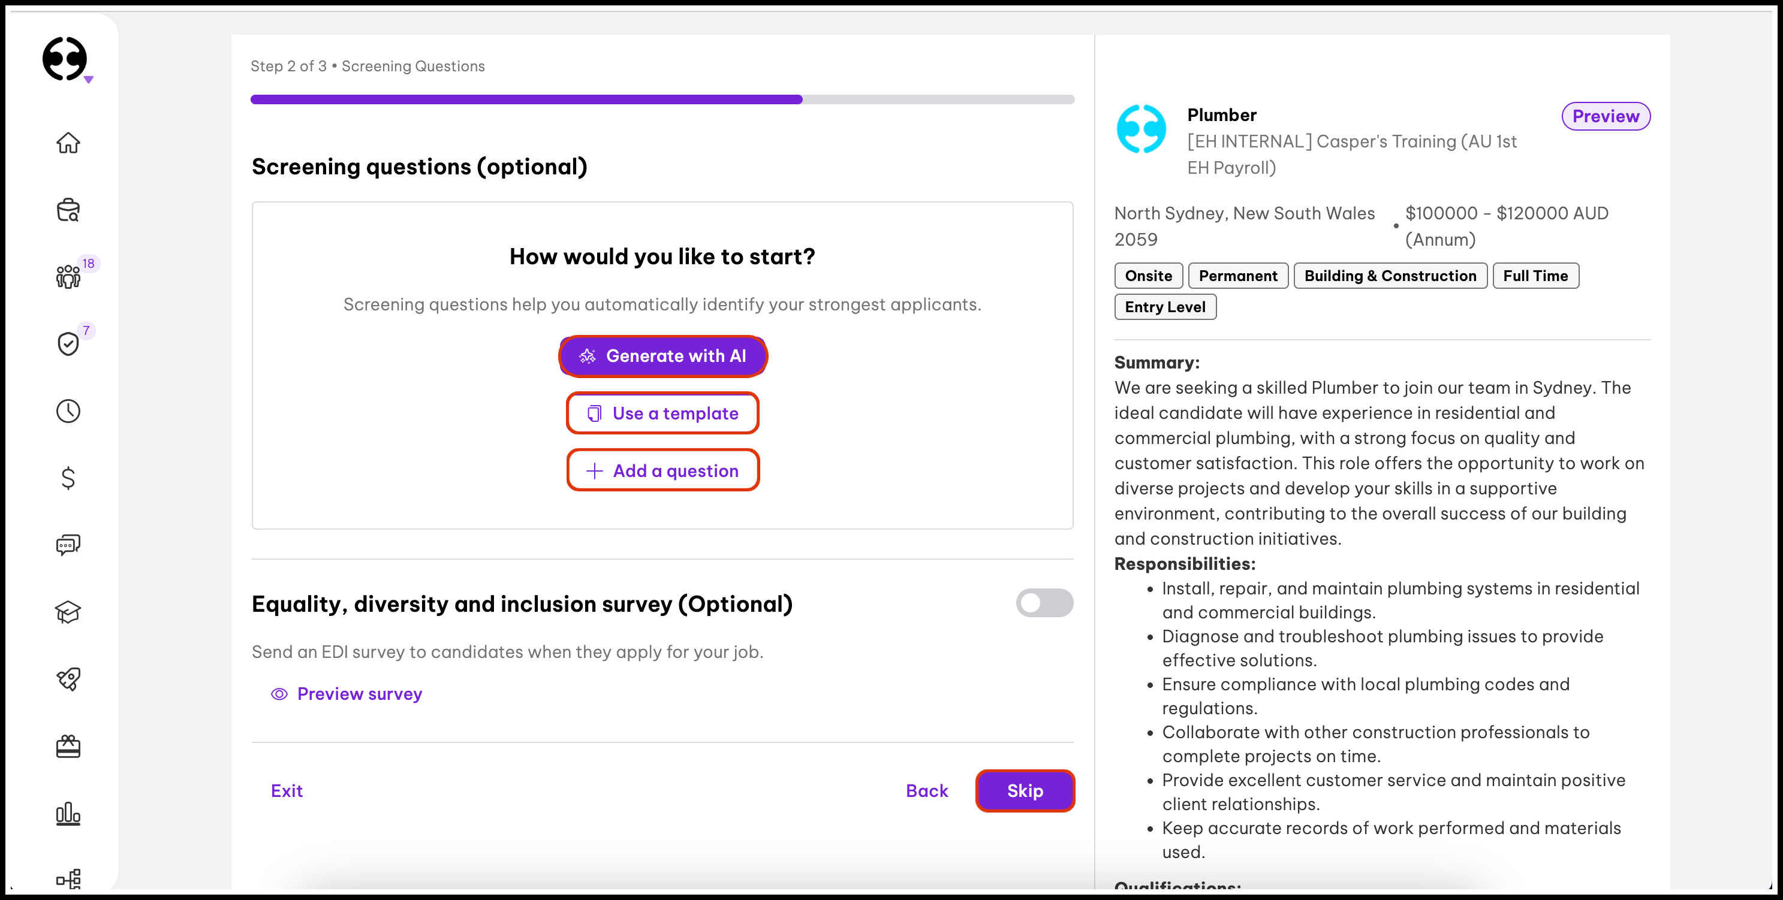Open the rocket icon in sidebar
This screenshot has width=1783, height=900.
(68, 679)
